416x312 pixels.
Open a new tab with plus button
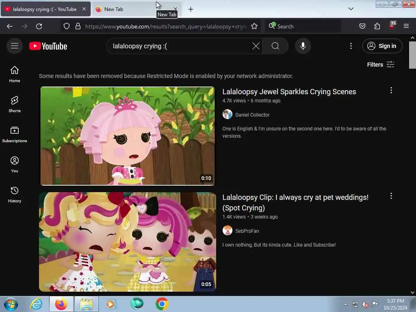pos(191,9)
